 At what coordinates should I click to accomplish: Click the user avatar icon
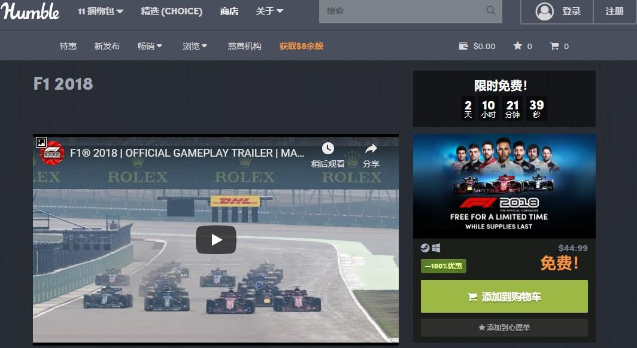[544, 11]
